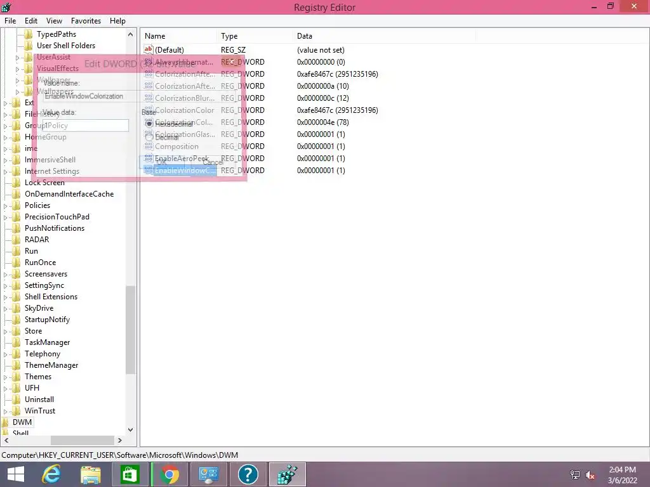
Task: Click the string icon of the (Default) value
Action: tap(149, 49)
